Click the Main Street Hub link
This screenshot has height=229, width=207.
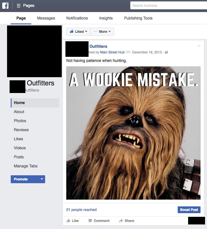click(112, 52)
